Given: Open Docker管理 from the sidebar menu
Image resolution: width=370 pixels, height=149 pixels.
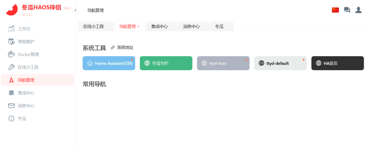Looking at the screenshot, I should pos(38,54).
